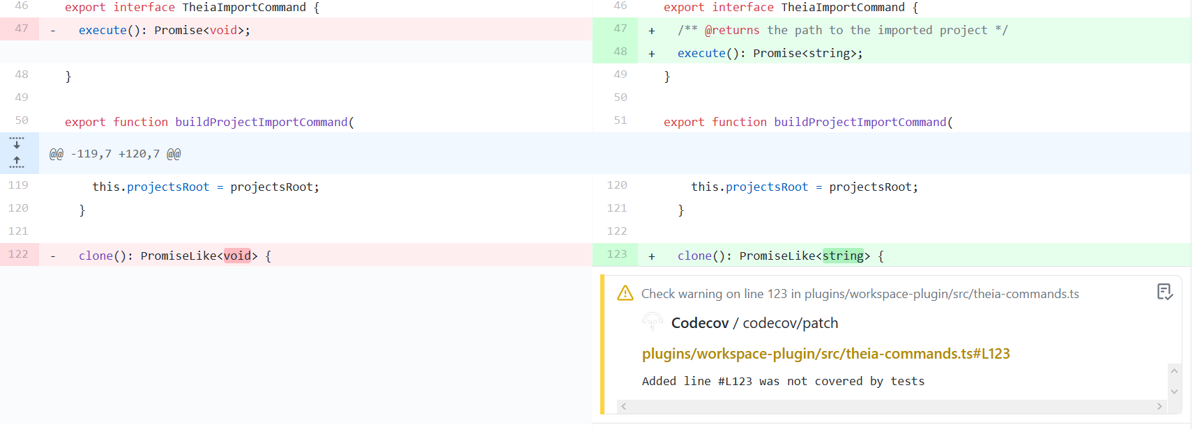Image resolution: width=1197 pixels, height=429 pixels.
Task: Select deleted line number 122 on left
Action: click(x=19, y=254)
